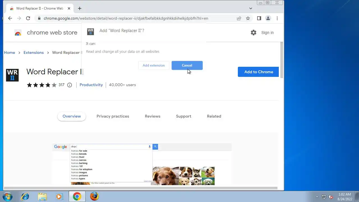
Task: Go to Home breadcrumb
Action: 10,52
